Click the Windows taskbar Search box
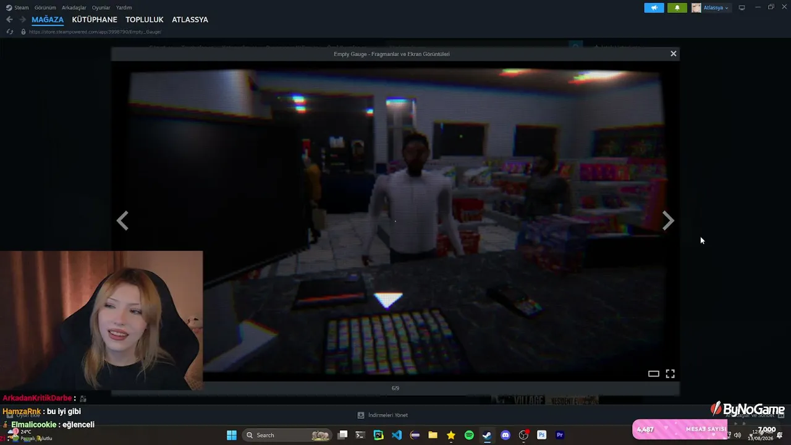 (287, 435)
